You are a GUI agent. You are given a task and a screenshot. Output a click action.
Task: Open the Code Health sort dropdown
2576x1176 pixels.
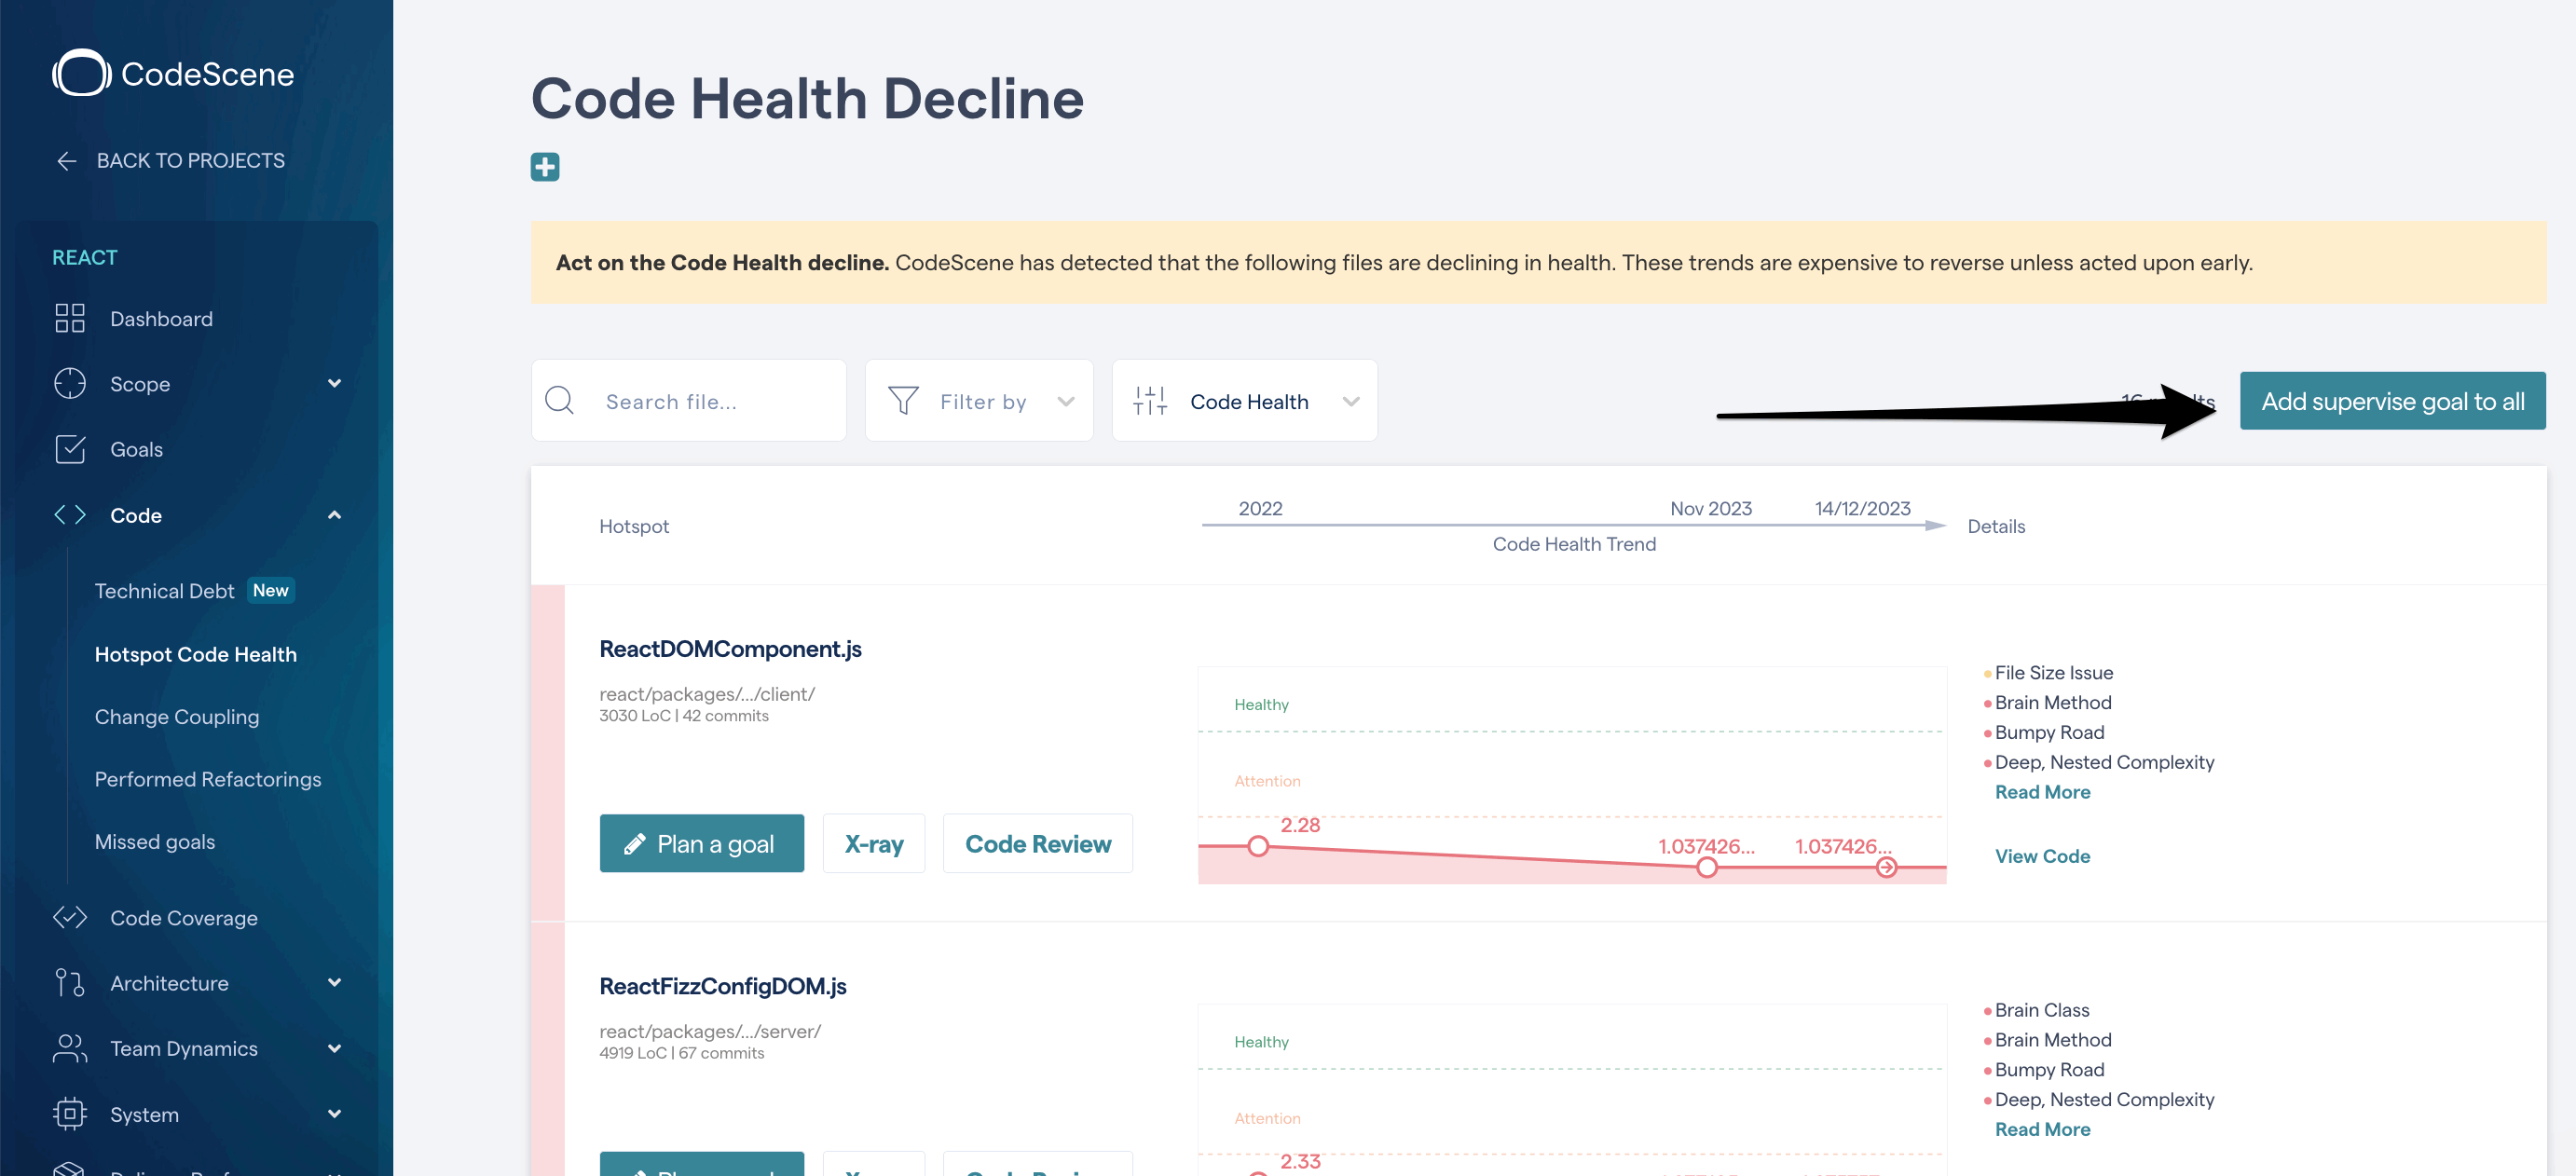[x=1245, y=401]
